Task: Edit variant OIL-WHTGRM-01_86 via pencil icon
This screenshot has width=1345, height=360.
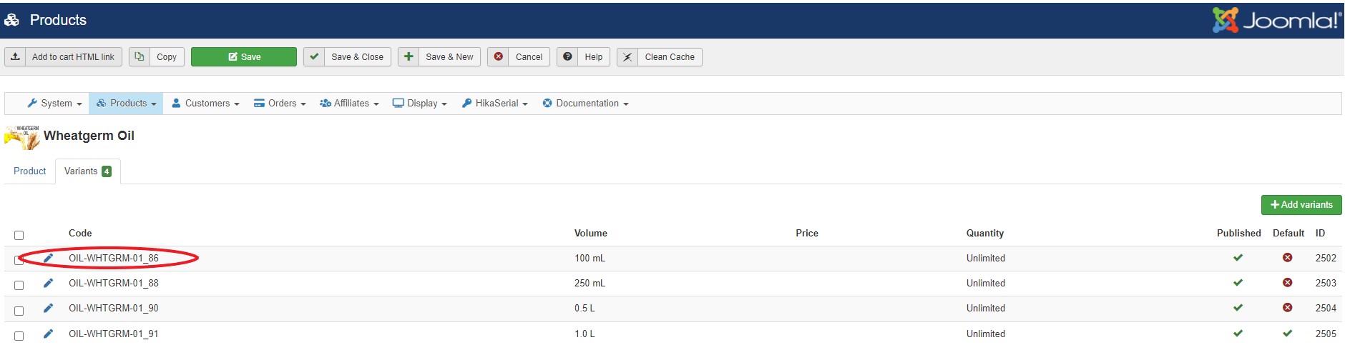Action: [x=49, y=258]
